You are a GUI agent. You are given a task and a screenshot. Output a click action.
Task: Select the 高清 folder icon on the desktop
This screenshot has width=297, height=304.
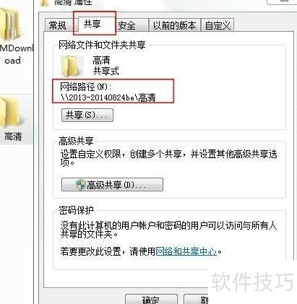pyautogui.click(x=11, y=112)
